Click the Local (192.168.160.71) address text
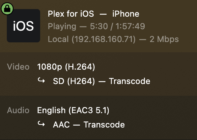Viewport: 197px width, 140px height. pyautogui.click(x=92, y=39)
